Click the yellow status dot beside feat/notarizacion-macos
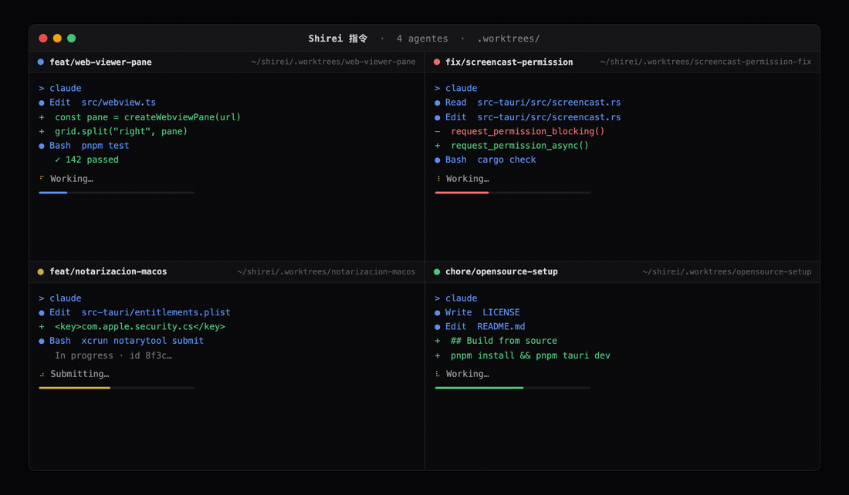This screenshot has height=495, width=849. pos(41,271)
